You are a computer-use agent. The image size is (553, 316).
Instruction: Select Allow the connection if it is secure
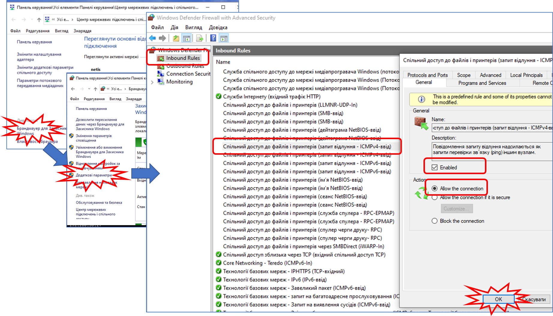click(435, 197)
